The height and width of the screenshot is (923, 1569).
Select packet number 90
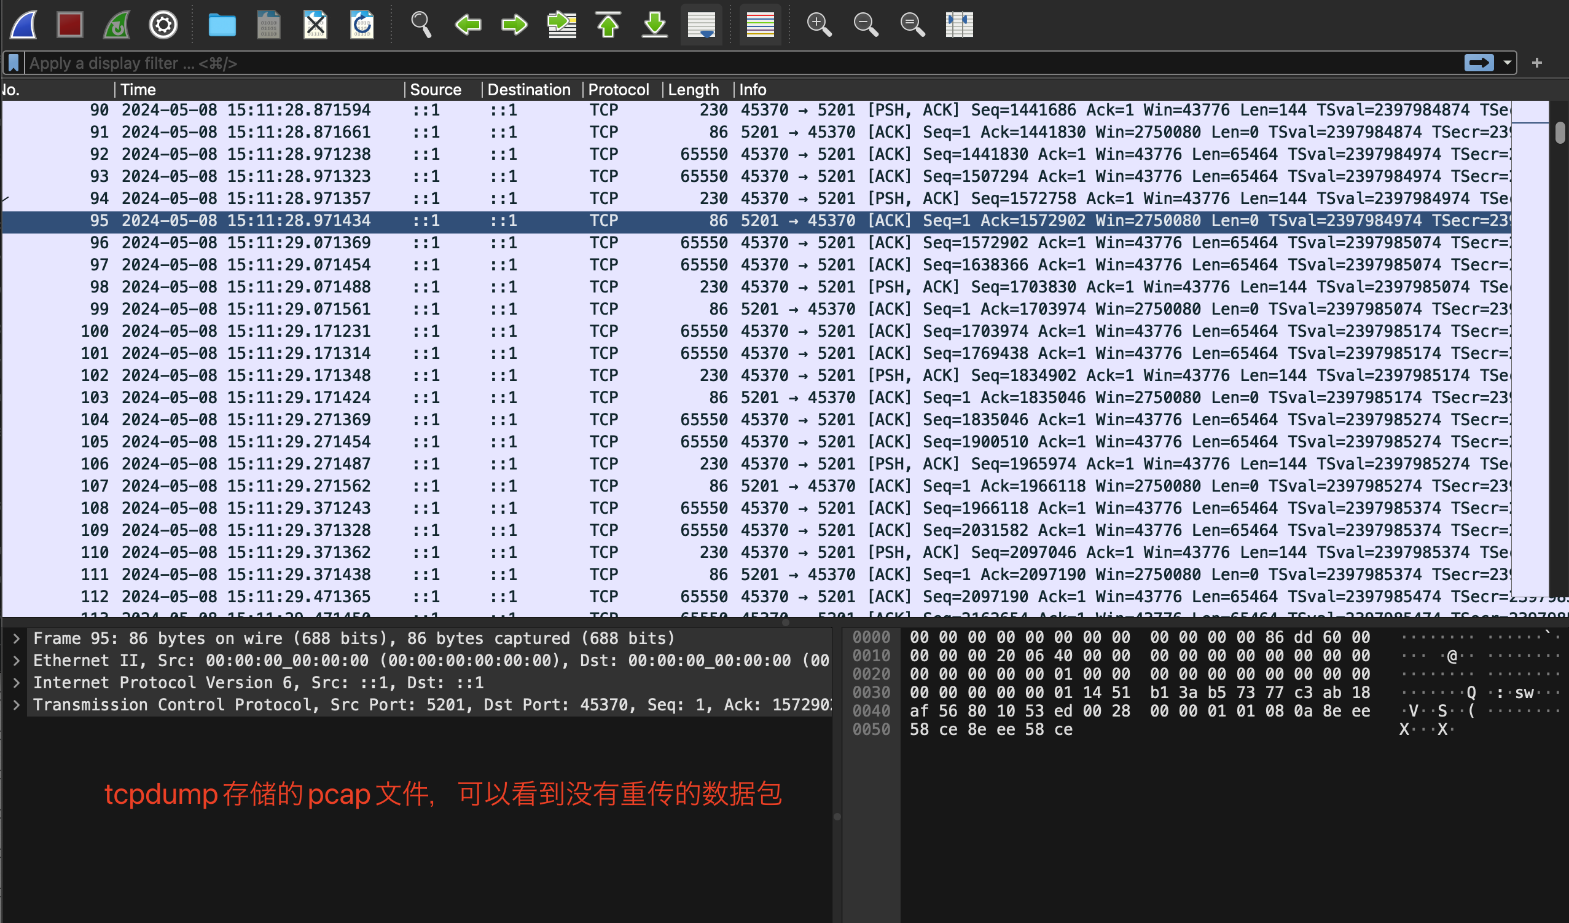tap(756, 110)
